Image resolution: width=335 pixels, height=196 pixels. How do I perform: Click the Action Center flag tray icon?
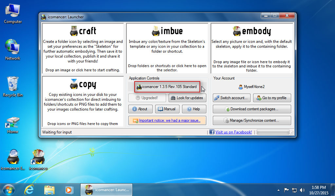pos(286,190)
